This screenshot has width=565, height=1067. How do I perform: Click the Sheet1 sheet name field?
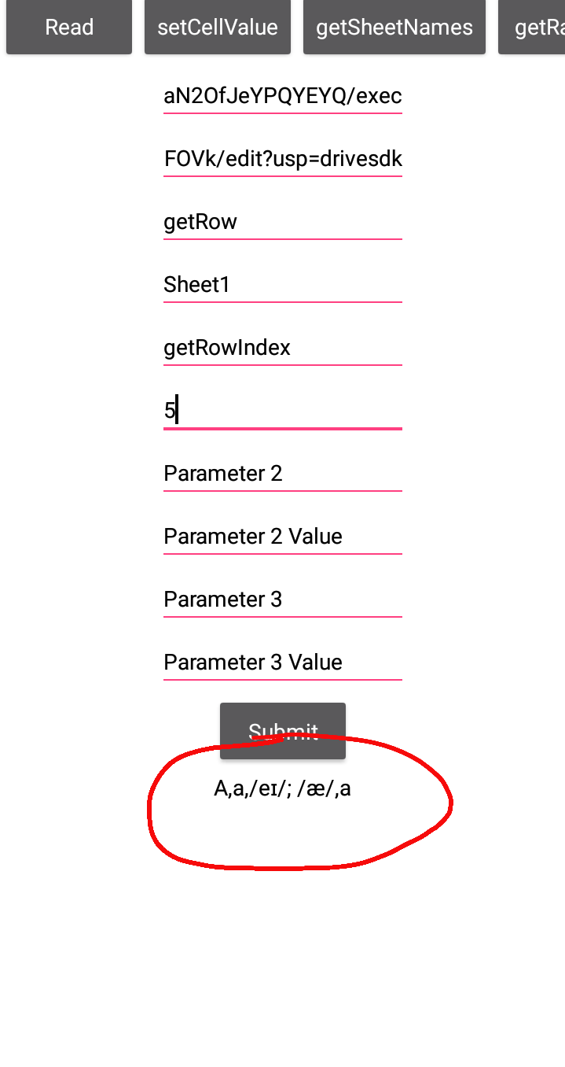(x=283, y=285)
